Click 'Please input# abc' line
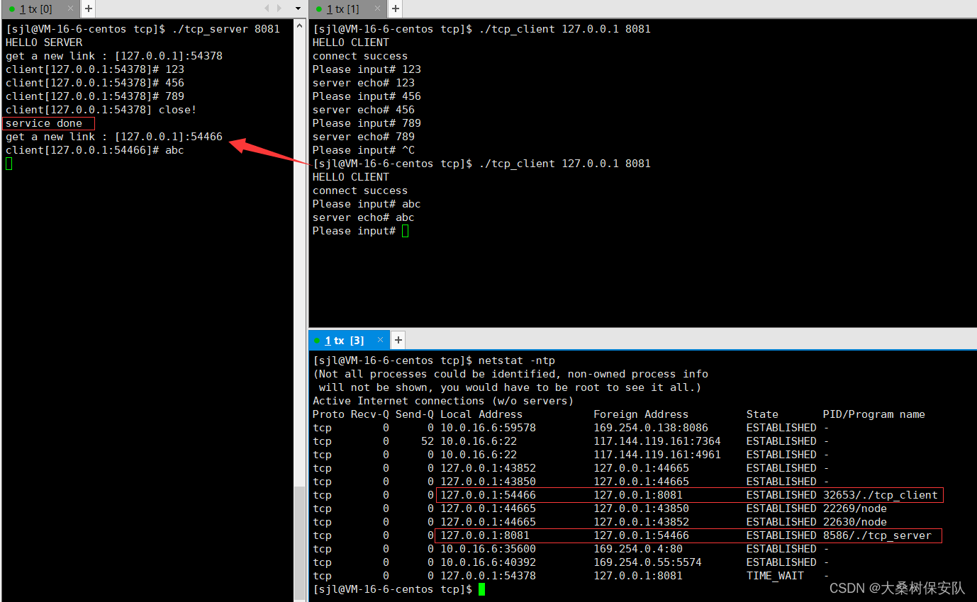 pyautogui.click(x=367, y=204)
